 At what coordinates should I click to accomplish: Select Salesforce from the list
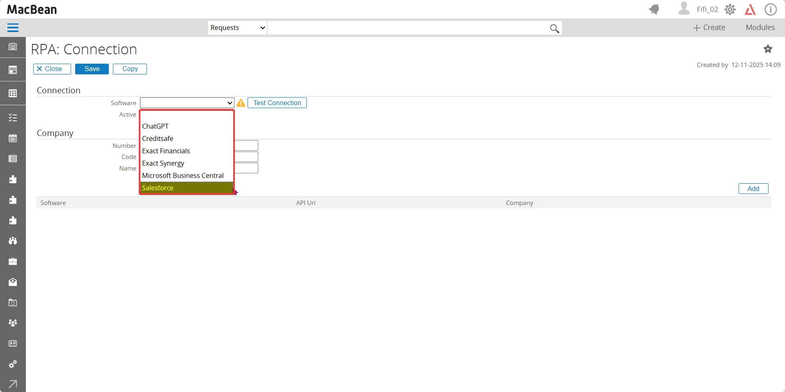(187, 188)
